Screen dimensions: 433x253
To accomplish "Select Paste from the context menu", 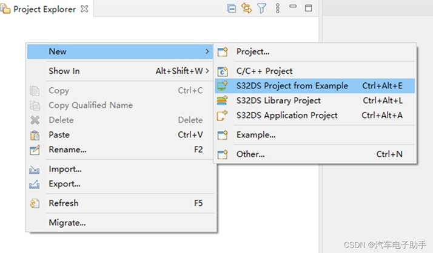I will 59,134.
